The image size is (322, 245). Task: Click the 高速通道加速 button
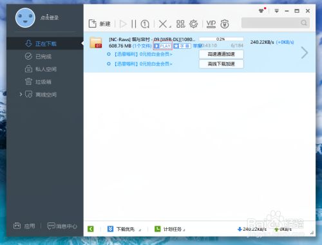click(x=222, y=54)
